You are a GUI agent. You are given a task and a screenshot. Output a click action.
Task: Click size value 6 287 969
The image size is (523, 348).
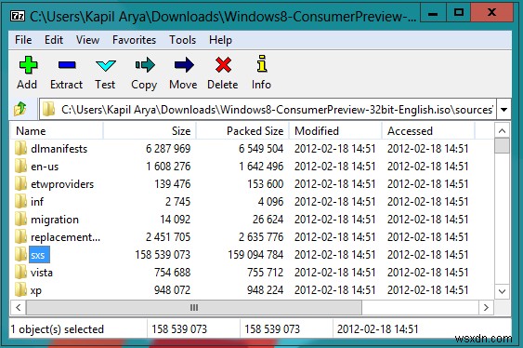(x=168, y=149)
